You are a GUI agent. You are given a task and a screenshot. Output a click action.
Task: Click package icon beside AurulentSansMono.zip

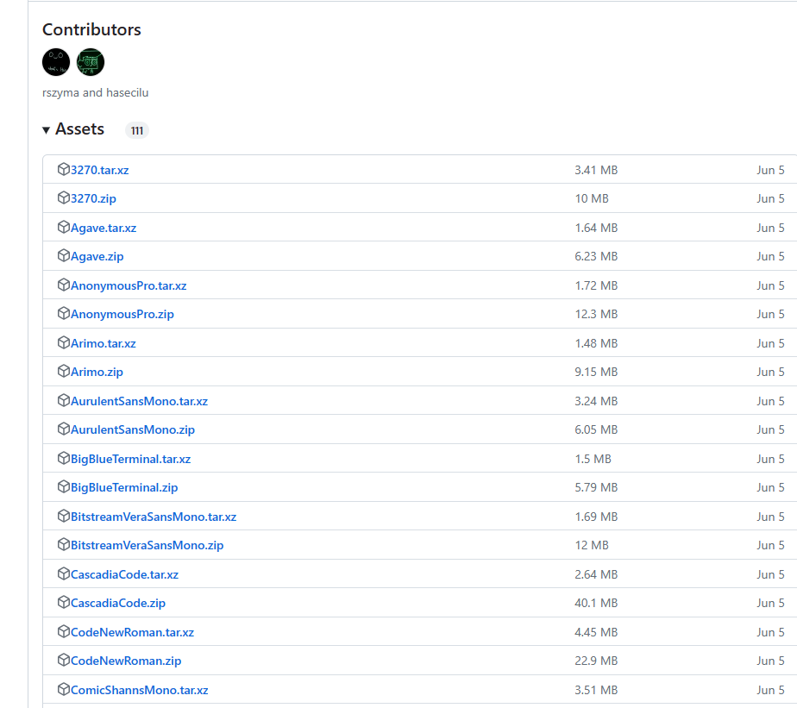click(x=64, y=429)
